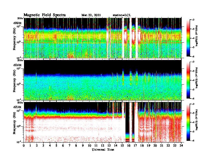216x167 pixels.
Task: Click hour tick label "17" on time axis
Action: [x=136, y=145]
